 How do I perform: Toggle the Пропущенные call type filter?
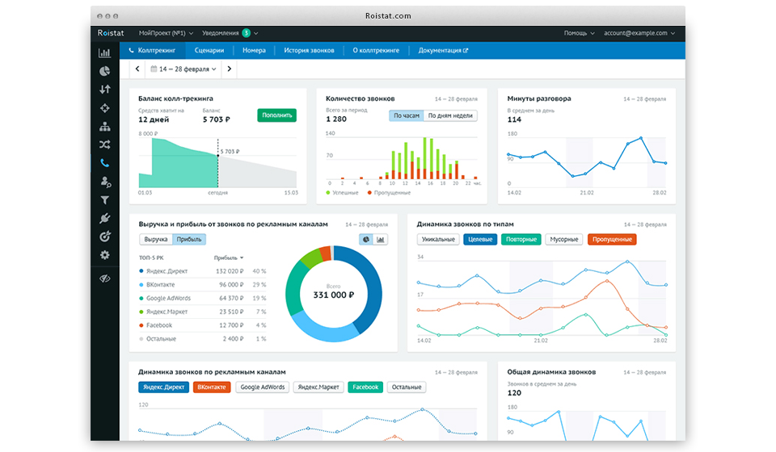click(x=612, y=240)
